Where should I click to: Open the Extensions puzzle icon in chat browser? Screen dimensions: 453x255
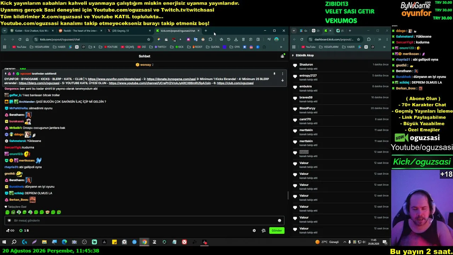pyautogui.click(x=210, y=39)
